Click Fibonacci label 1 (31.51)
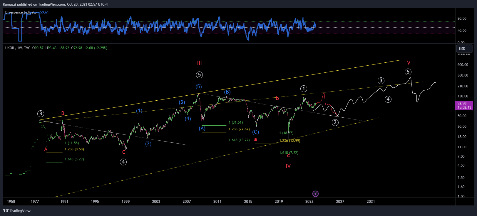Viewport: 477px width, 216px height. [x=236, y=122]
